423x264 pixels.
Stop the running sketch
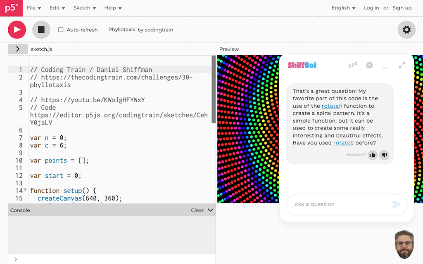(41, 30)
